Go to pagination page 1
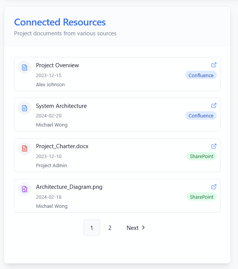The height and width of the screenshot is (269, 238). point(92,228)
